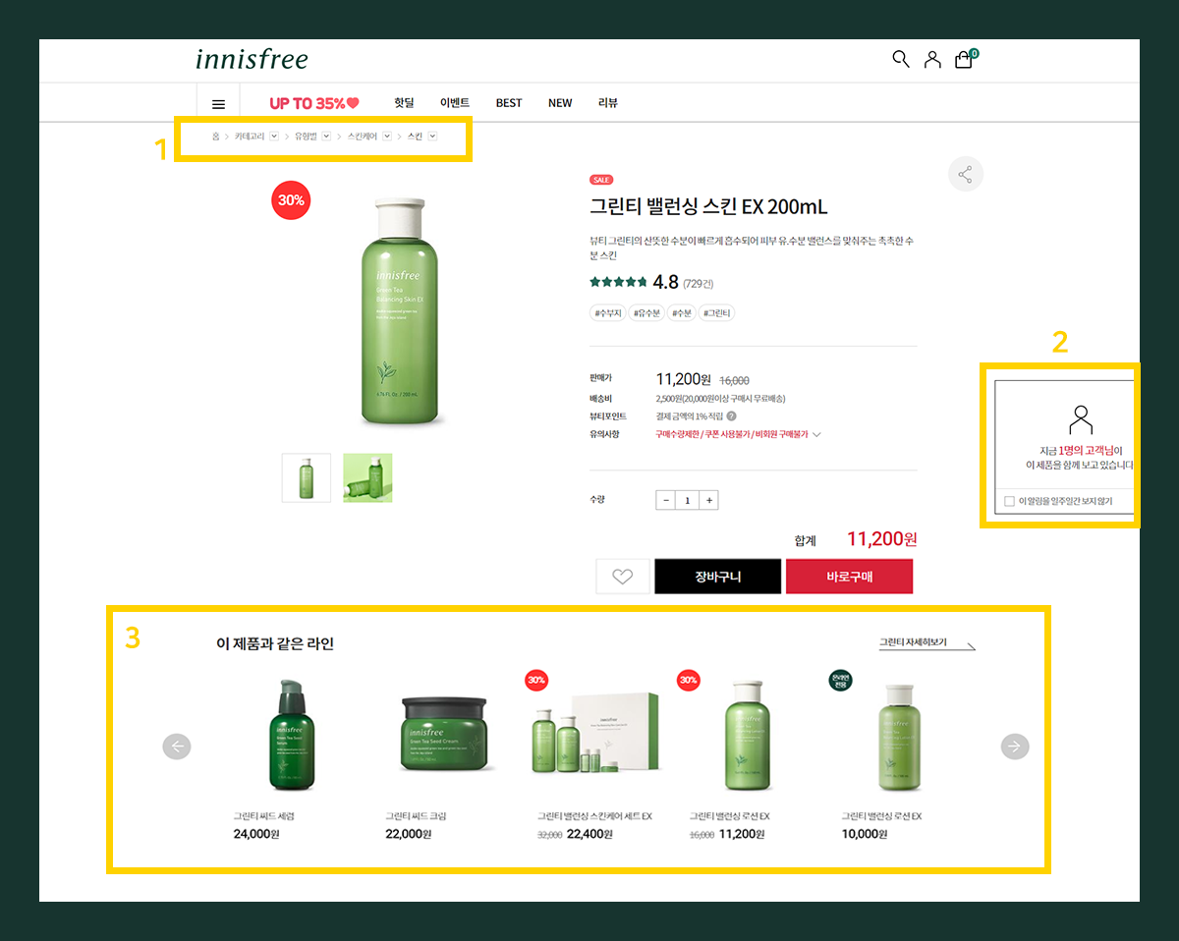Decrease quantity with minus button

pos(666,500)
